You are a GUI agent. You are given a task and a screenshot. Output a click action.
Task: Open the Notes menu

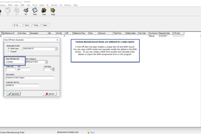pyautogui.click(x=42, y=5)
